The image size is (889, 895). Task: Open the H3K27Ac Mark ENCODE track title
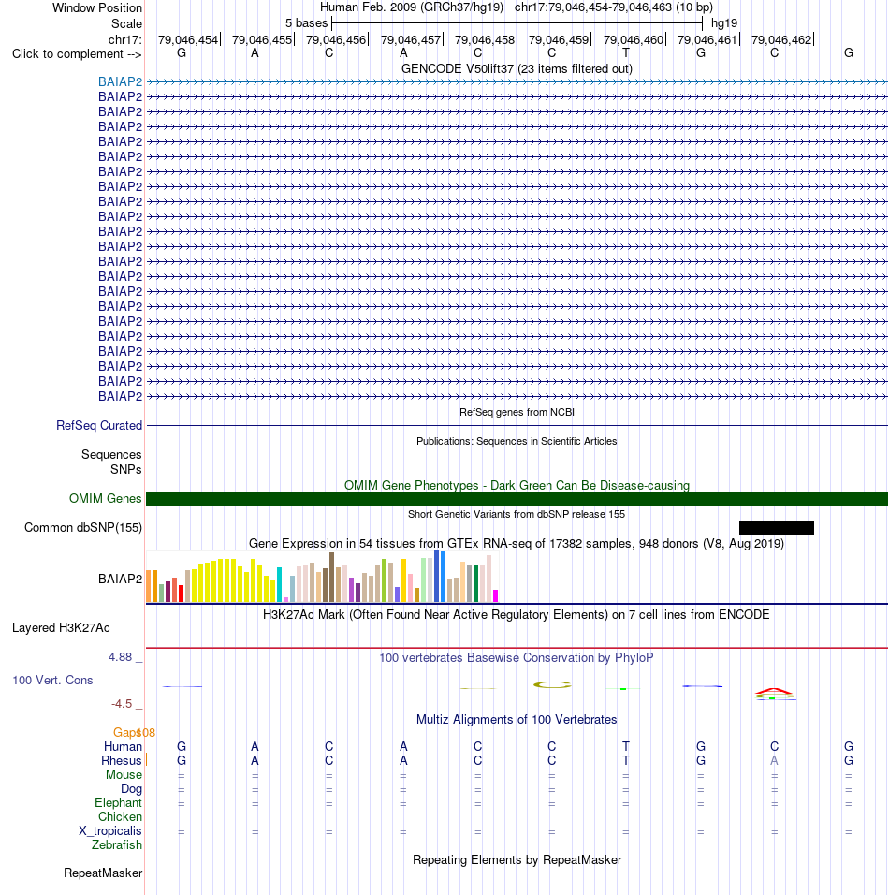tap(517, 615)
